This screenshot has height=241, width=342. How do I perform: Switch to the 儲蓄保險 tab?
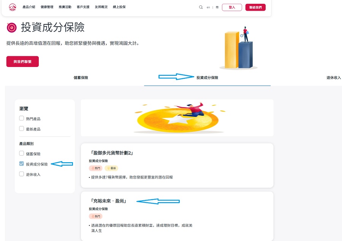point(81,78)
